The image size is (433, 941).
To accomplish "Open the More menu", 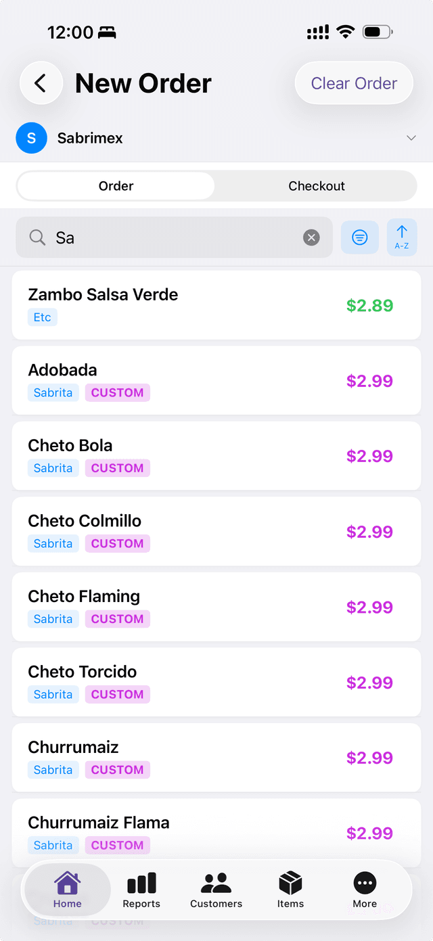I will click(365, 890).
